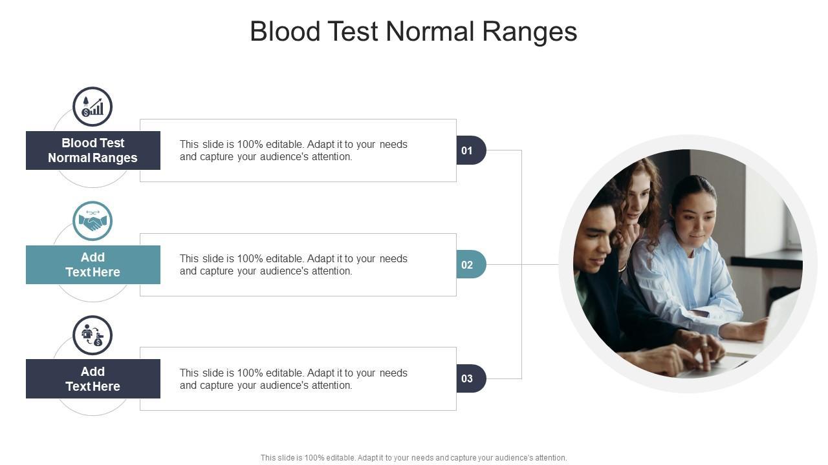Select the teal 02 number badge
Screen dimensions: 828x465
(470, 265)
